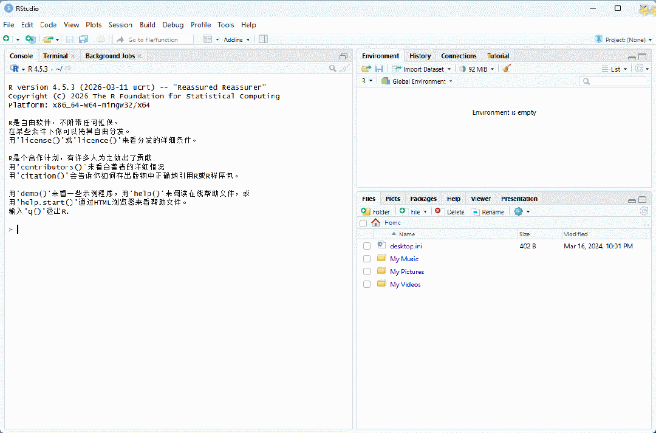
Task: Switch to the History tab
Action: coord(420,56)
